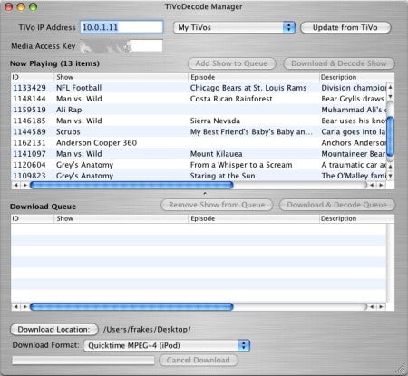Click the TiVo IP Address field
Viewport: 408px width, 376px height.
121,27
